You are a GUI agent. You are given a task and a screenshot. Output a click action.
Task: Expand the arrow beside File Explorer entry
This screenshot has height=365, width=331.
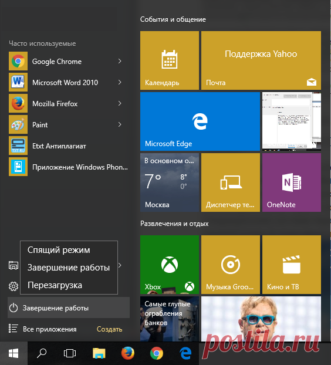[120, 265]
